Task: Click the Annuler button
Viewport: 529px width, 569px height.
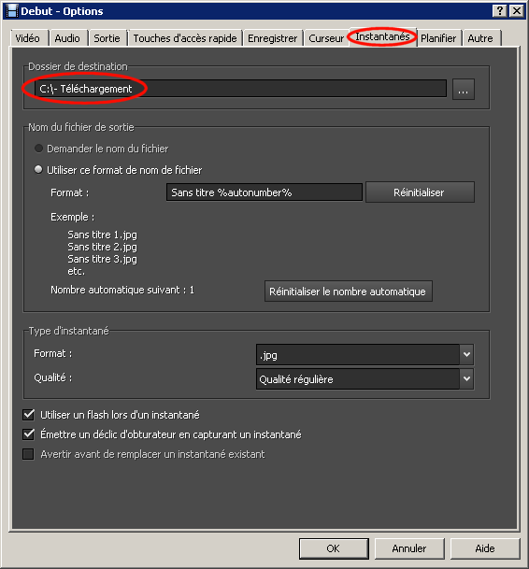Action: click(x=409, y=548)
